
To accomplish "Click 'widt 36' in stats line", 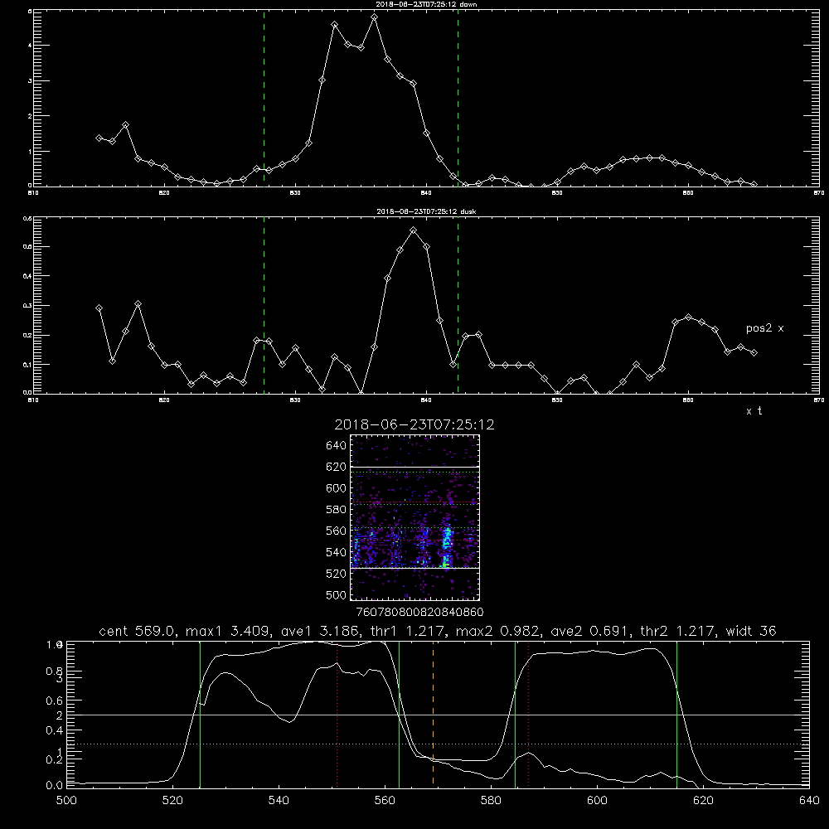I will pos(751,631).
